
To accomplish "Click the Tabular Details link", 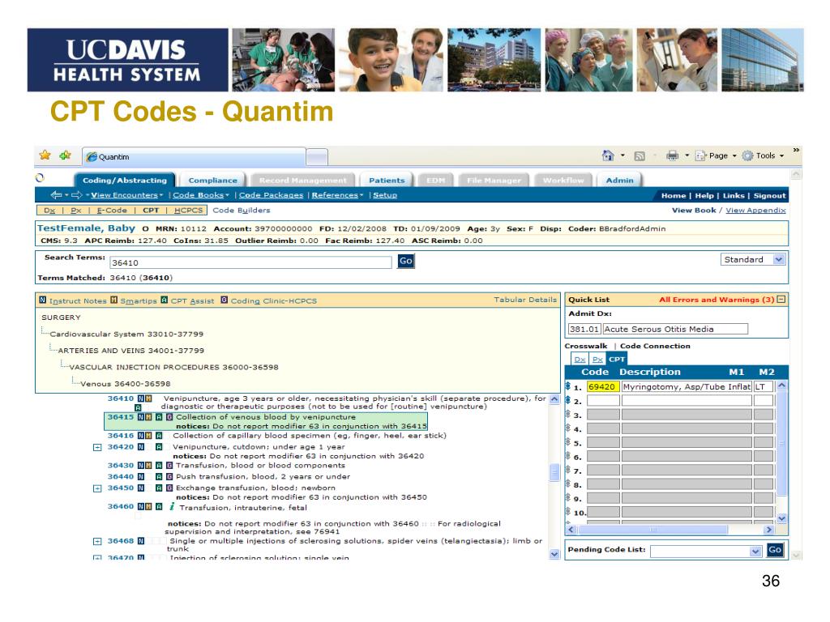I will coord(525,300).
